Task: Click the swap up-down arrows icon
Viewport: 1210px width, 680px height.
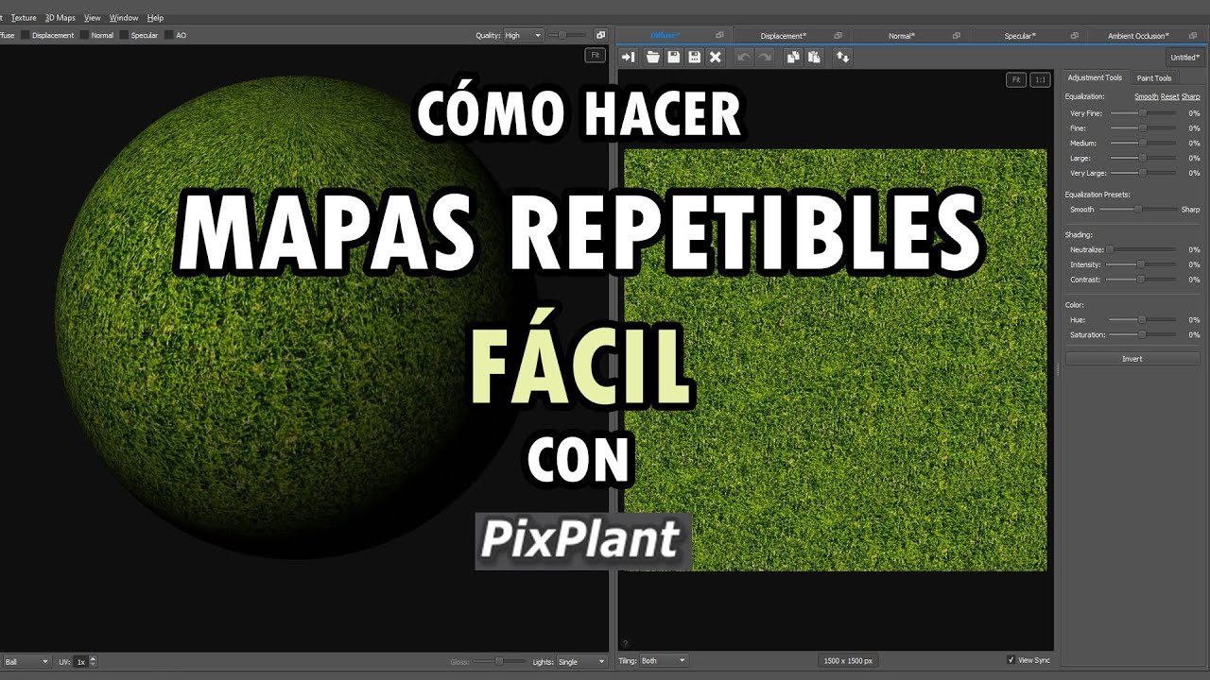Action: point(842,58)
